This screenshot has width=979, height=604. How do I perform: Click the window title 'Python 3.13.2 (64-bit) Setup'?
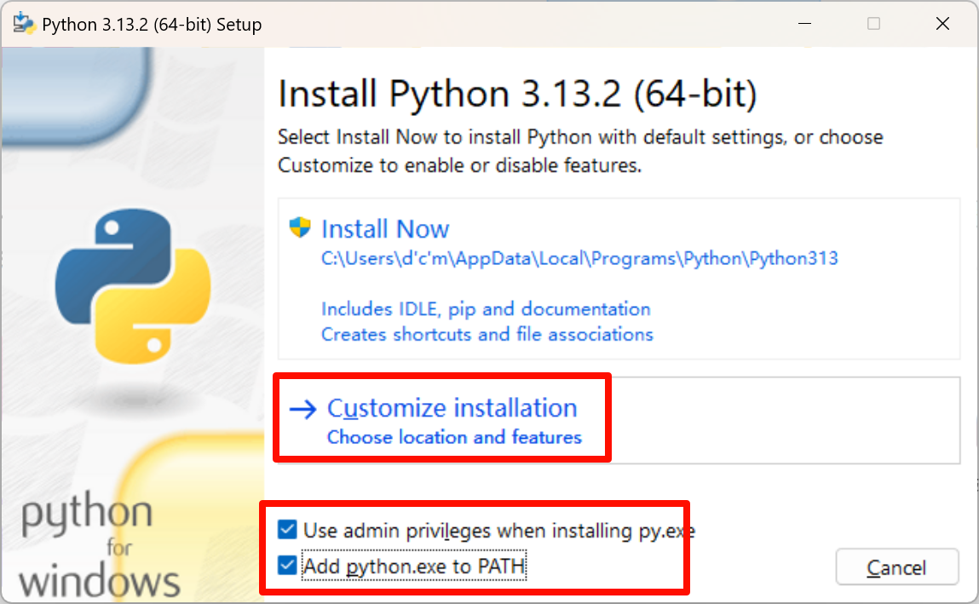pos(152,25)
